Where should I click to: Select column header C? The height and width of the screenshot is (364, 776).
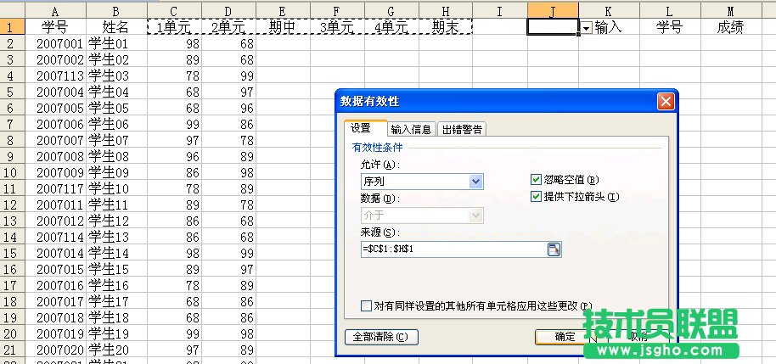click(x=174, y=11)
